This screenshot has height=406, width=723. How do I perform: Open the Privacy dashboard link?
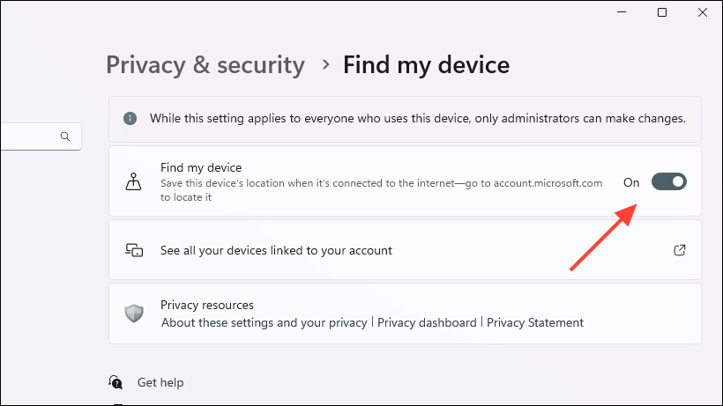point(427,322)
